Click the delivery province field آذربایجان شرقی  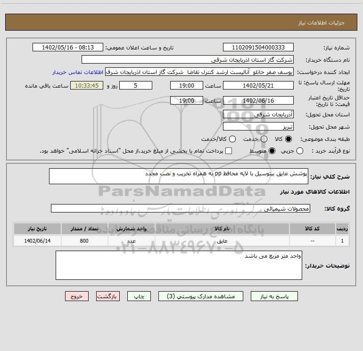[x=258, y=114]
